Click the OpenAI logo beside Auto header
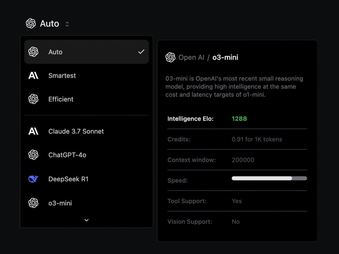339x254 pixels. click(x=31, y=24)
